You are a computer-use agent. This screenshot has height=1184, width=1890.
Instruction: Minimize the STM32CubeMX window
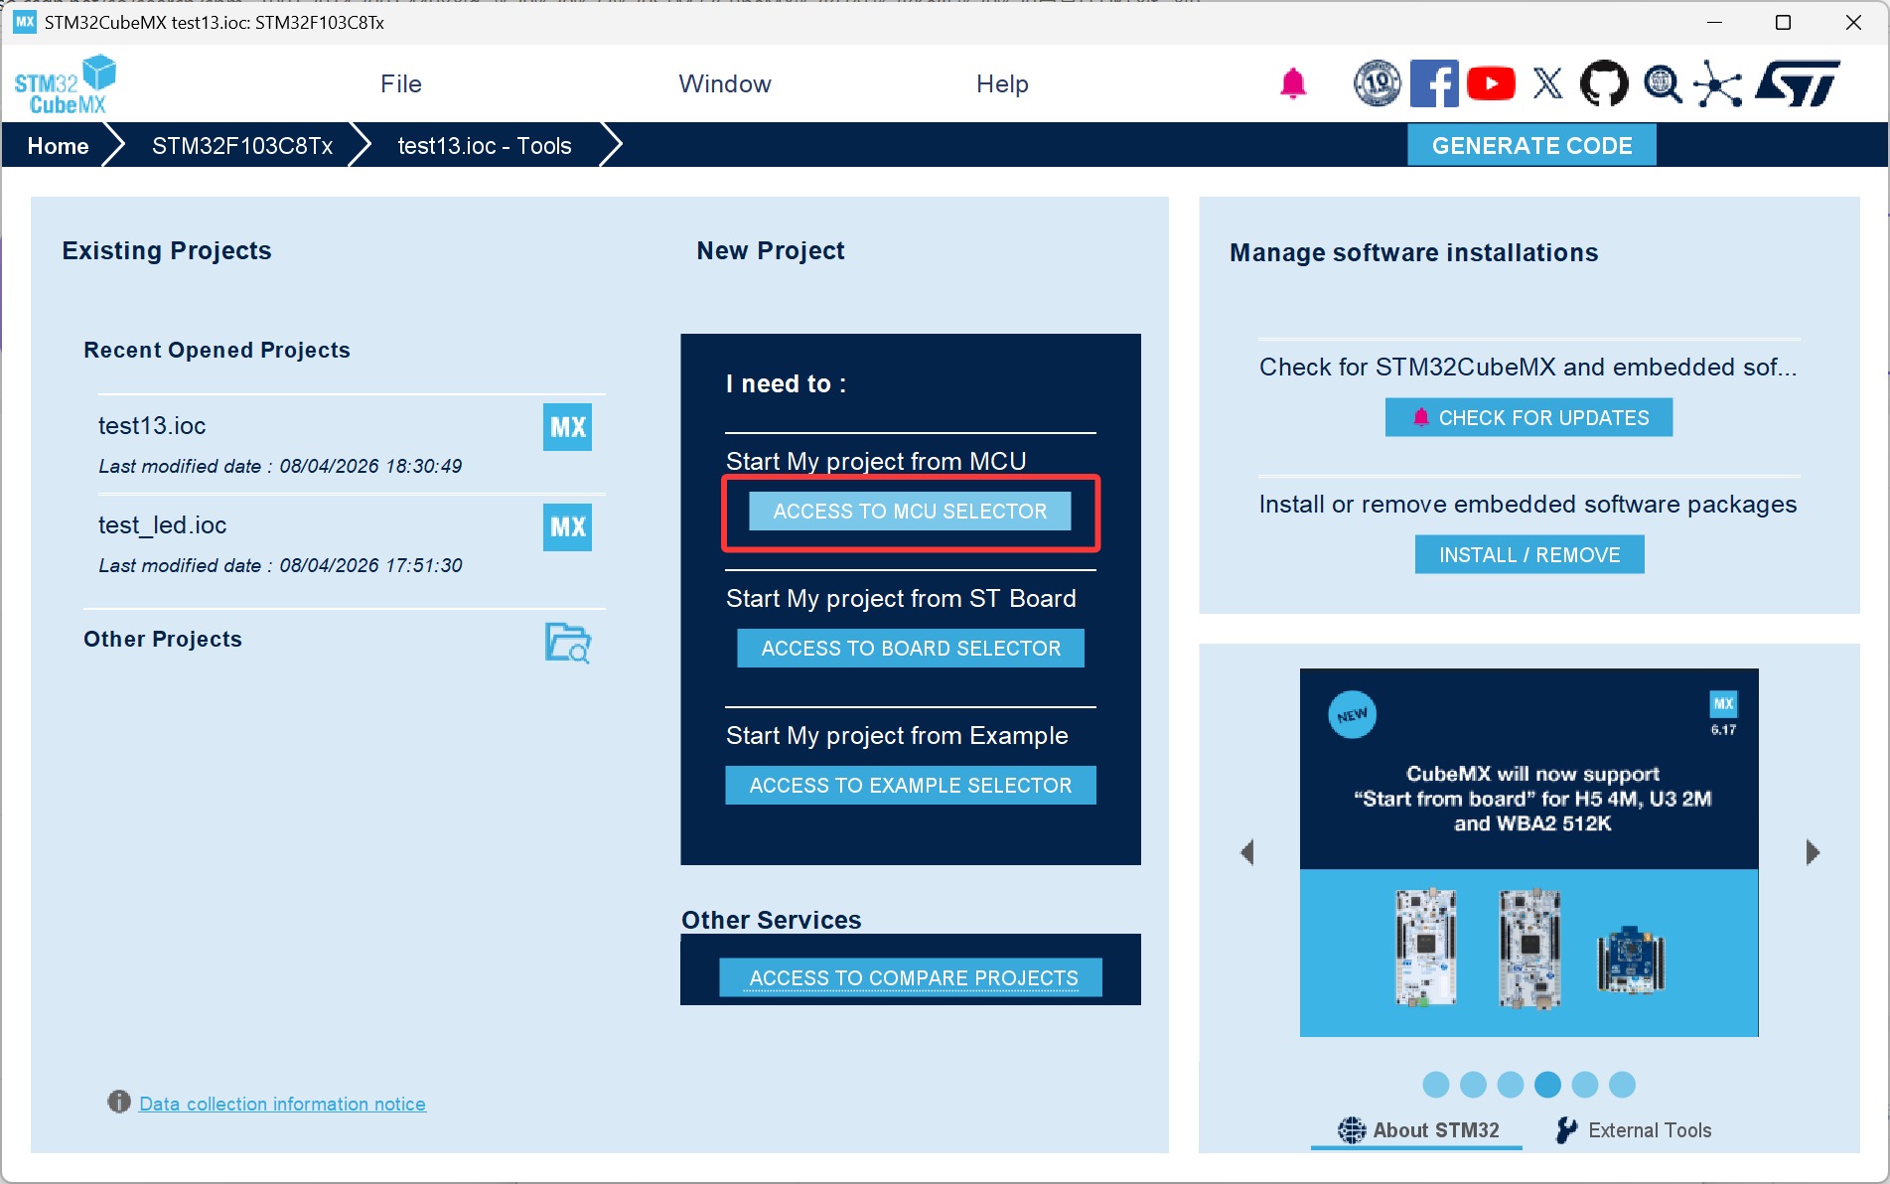pyautogui.click(x=1714, y=23)
